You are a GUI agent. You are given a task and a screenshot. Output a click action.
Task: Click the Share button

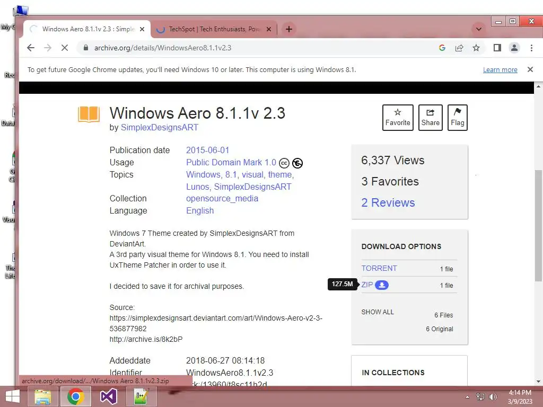pos(431,118)
